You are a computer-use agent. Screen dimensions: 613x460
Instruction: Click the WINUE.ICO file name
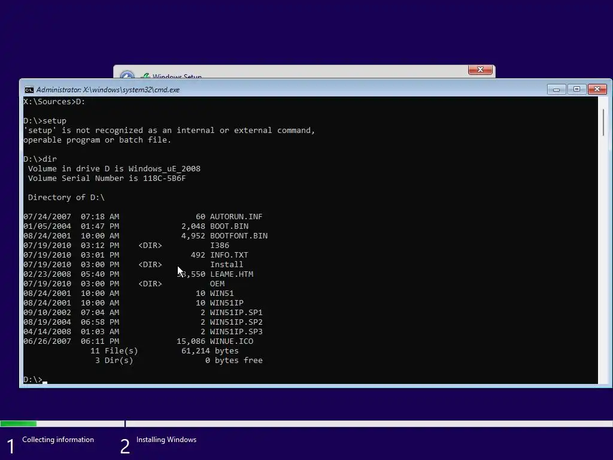pos(232,341)
